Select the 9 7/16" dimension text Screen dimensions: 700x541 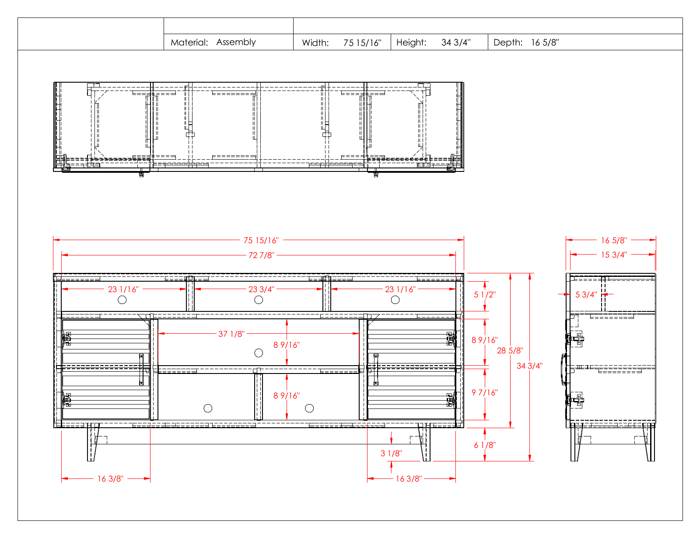[485, 393]
